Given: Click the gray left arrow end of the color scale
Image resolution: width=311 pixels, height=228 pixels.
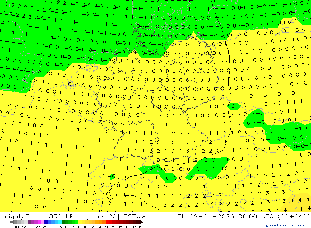Looking at the screenshot, I should [x=11, y=222].
